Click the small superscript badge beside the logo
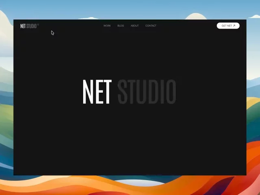The width and height of the screenshot is (260, 195). (38, 24)
